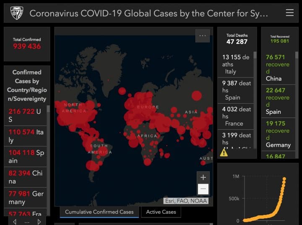The width and height of the screenshot is (302, 225).
Task: Go to next panel with right arrow
Action: pyautogui.click(x=39, y=221)
